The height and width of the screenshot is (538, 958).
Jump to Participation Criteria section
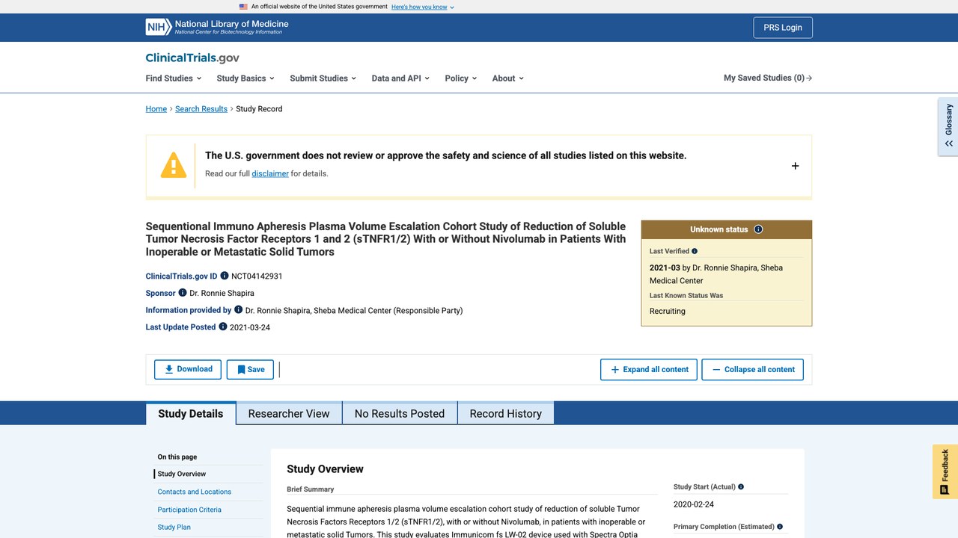pos(189,510)
